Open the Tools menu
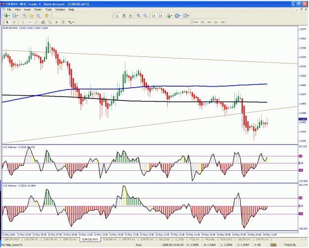This screenshot has height=248, width=309. click(x=48, y=9)
